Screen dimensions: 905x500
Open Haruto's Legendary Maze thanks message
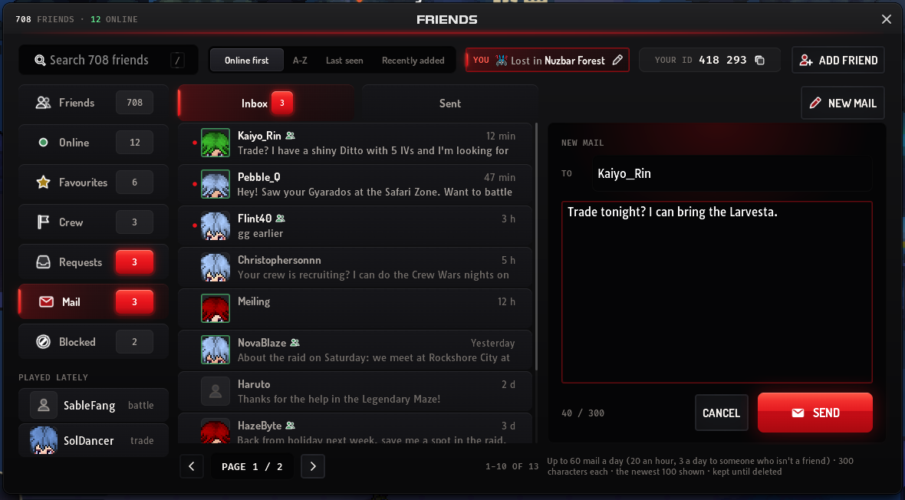[x=355, y=392]
